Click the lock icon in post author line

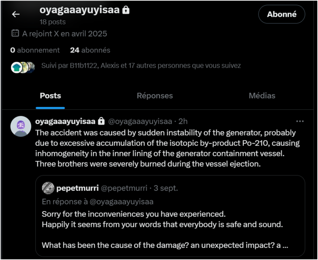click(x=101, y=121)
